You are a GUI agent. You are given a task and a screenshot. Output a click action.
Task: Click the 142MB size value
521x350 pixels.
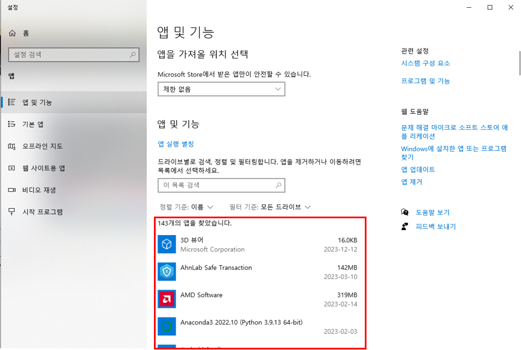(347, 267)
